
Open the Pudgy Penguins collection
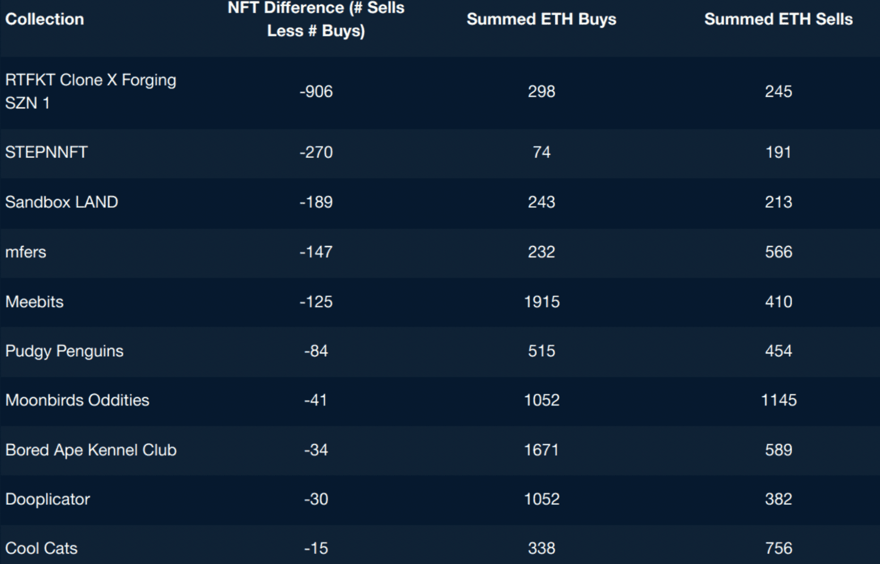point(64,351)
